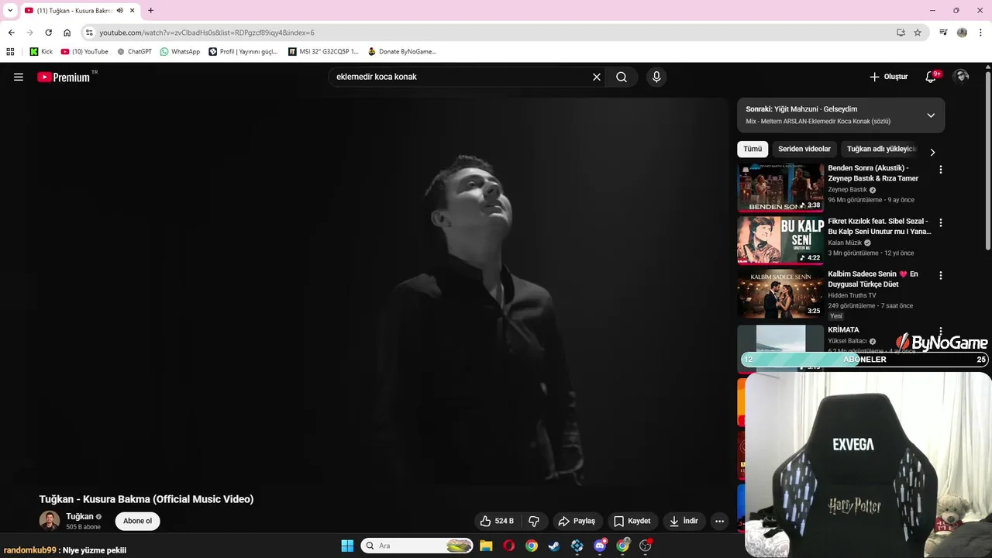Open Discord from taskbar
The image size is (992, 558).
600,546
